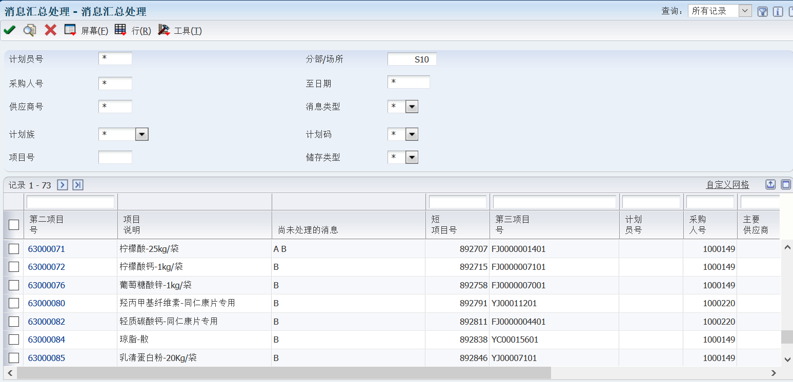
Task: Click the 自定义网格 link
Action: tap(727, 185)
